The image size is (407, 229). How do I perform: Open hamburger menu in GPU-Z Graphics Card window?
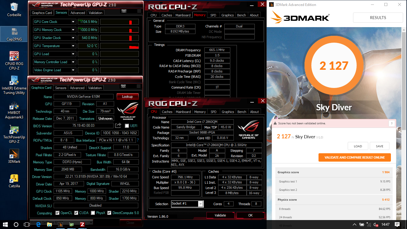(x=139, y=86)
